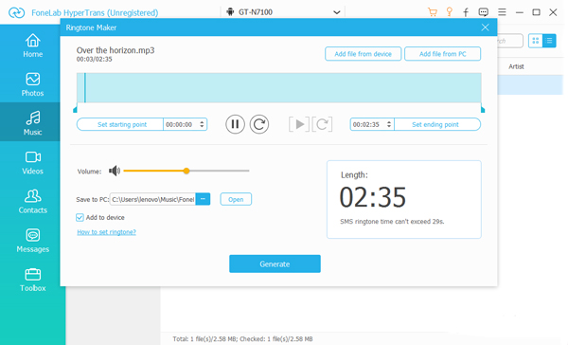Click the status bar total files text
Screen dimensions: 568x345
click(x=242, y=338)
